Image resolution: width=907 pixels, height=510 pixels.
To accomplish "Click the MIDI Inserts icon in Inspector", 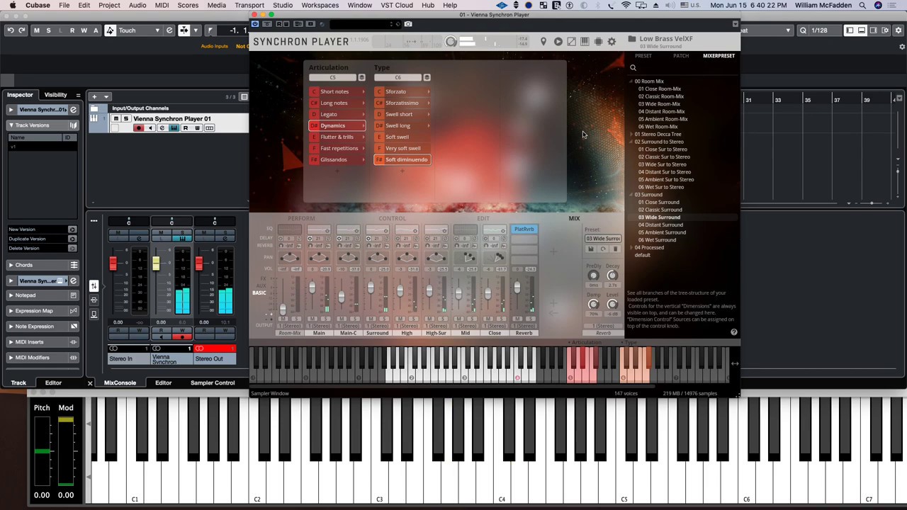I will [x=74, y=342].
